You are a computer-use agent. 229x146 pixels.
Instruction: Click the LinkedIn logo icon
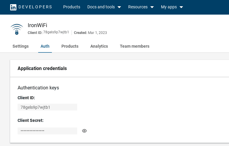(13, 7)
